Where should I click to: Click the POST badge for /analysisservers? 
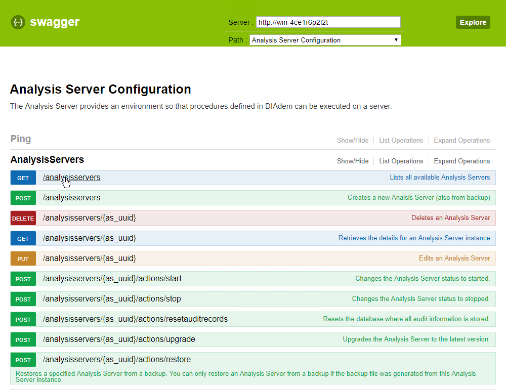(x=23, y=198)
